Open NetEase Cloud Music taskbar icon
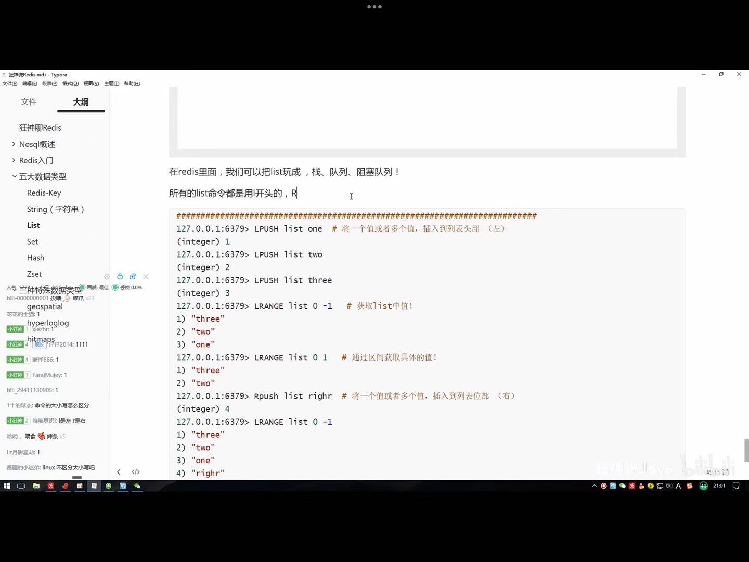The height and width of the screenshot is (562, 749). (50, 486)
